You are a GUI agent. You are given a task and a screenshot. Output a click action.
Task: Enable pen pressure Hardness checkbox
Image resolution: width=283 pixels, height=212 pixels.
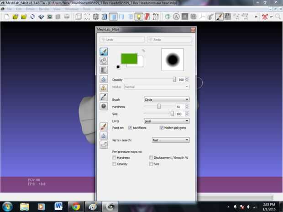coord(114,158)
